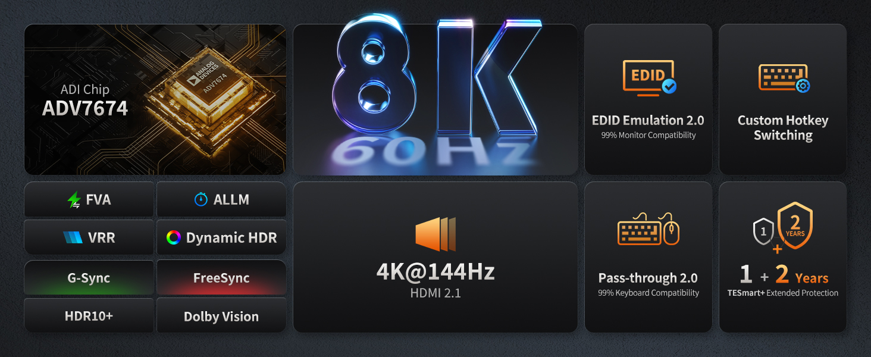Click the 4K@144Hz heading text
This screenshot has width=871, height=357.
[x=435, y=272]
